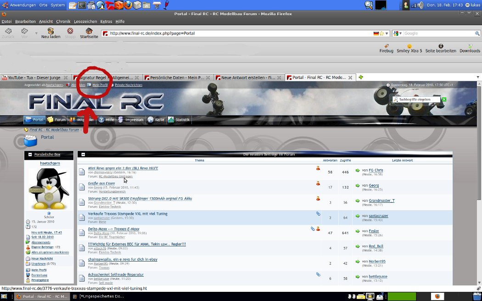Open the Lesezeichen menu
Viewport: 482px width, 301px height.
[85, 22]
